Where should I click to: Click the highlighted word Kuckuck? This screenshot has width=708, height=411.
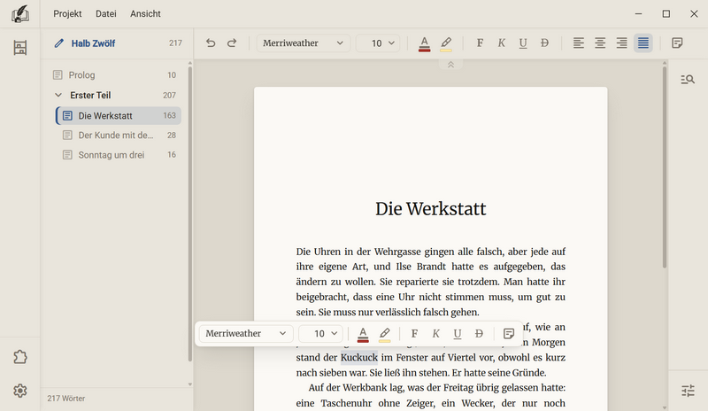[x=359, y=358]
